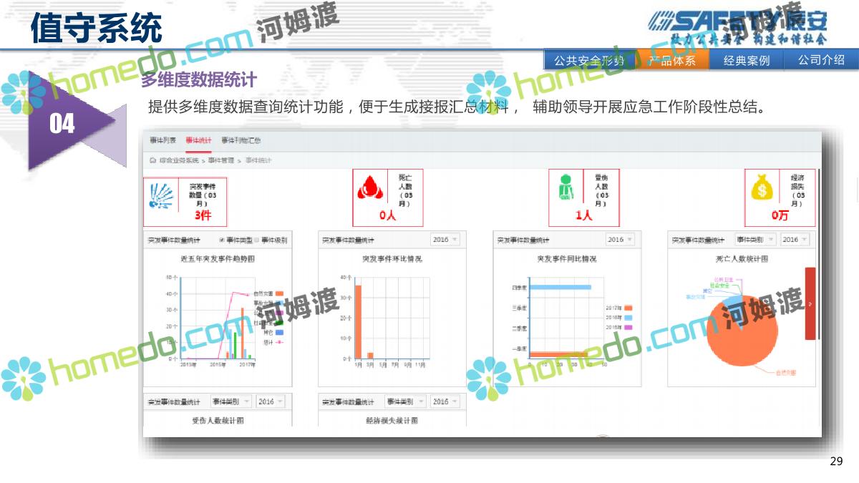859x483 pixels.
Task: Toggle the 事件类型 checkbox
Action: coord(222,240)
